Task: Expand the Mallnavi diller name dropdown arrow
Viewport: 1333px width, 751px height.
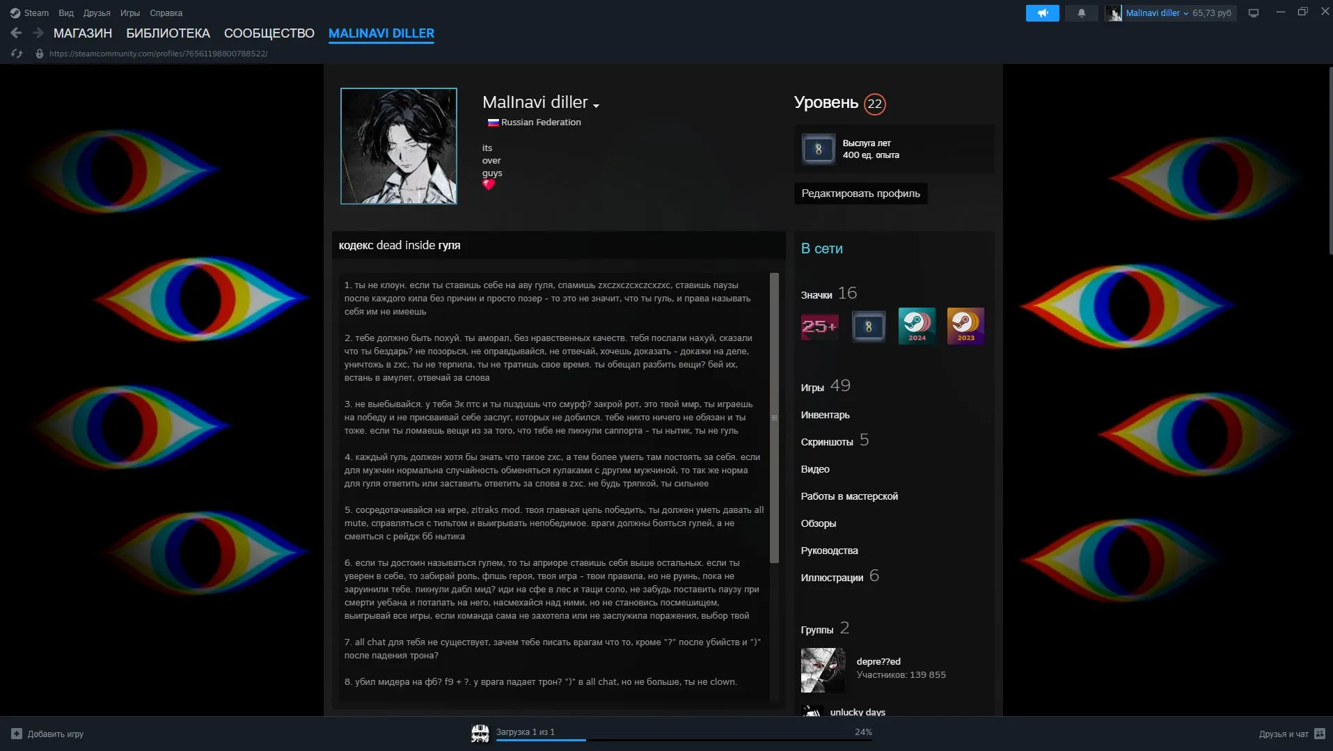Action: click(596, 106)
